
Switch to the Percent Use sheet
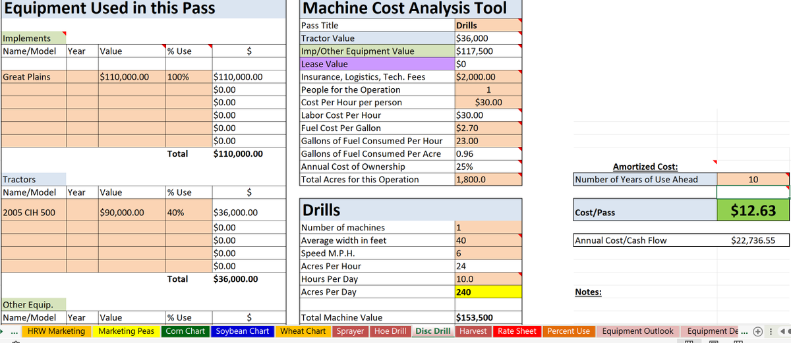tap(569, 331)
